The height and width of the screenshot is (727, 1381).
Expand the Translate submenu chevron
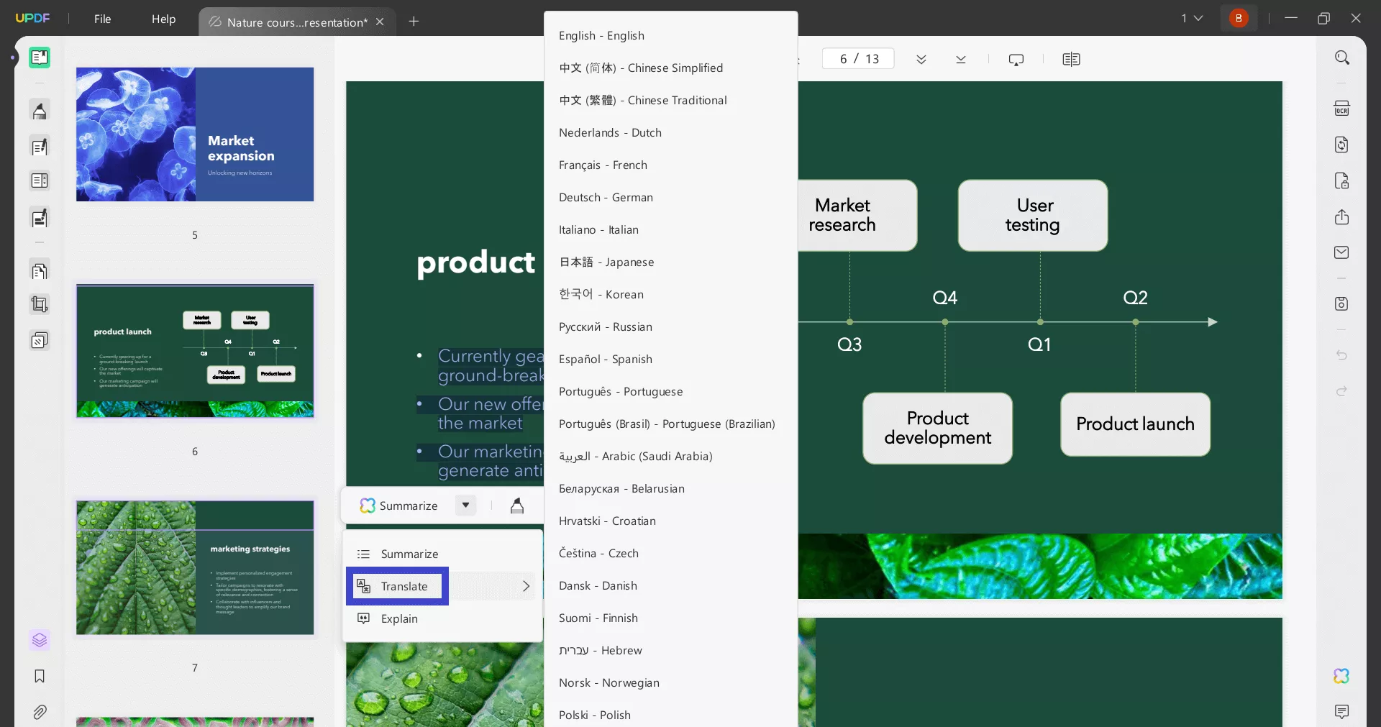(x=526, y=586)
